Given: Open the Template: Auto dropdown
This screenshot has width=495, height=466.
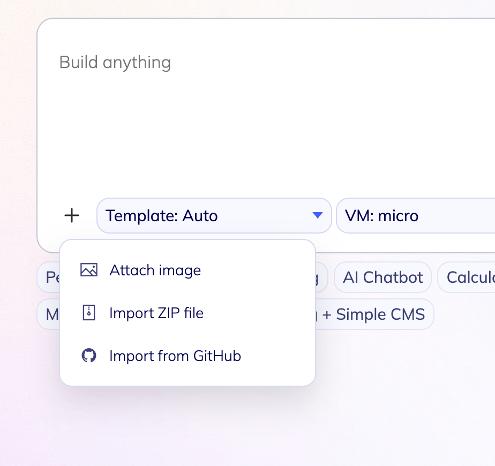Looking at the screenshot, I should point(213,216).
